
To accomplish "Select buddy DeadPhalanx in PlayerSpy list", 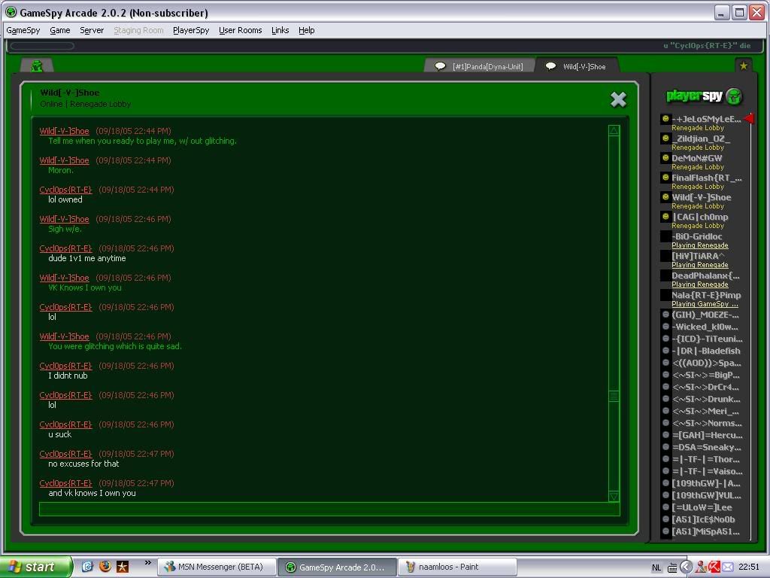I will click(x=705, y=275).
